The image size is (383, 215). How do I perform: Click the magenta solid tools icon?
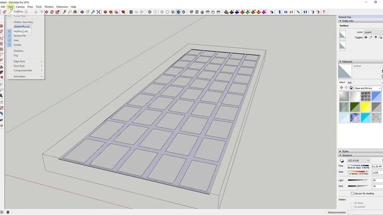point(264,12)
